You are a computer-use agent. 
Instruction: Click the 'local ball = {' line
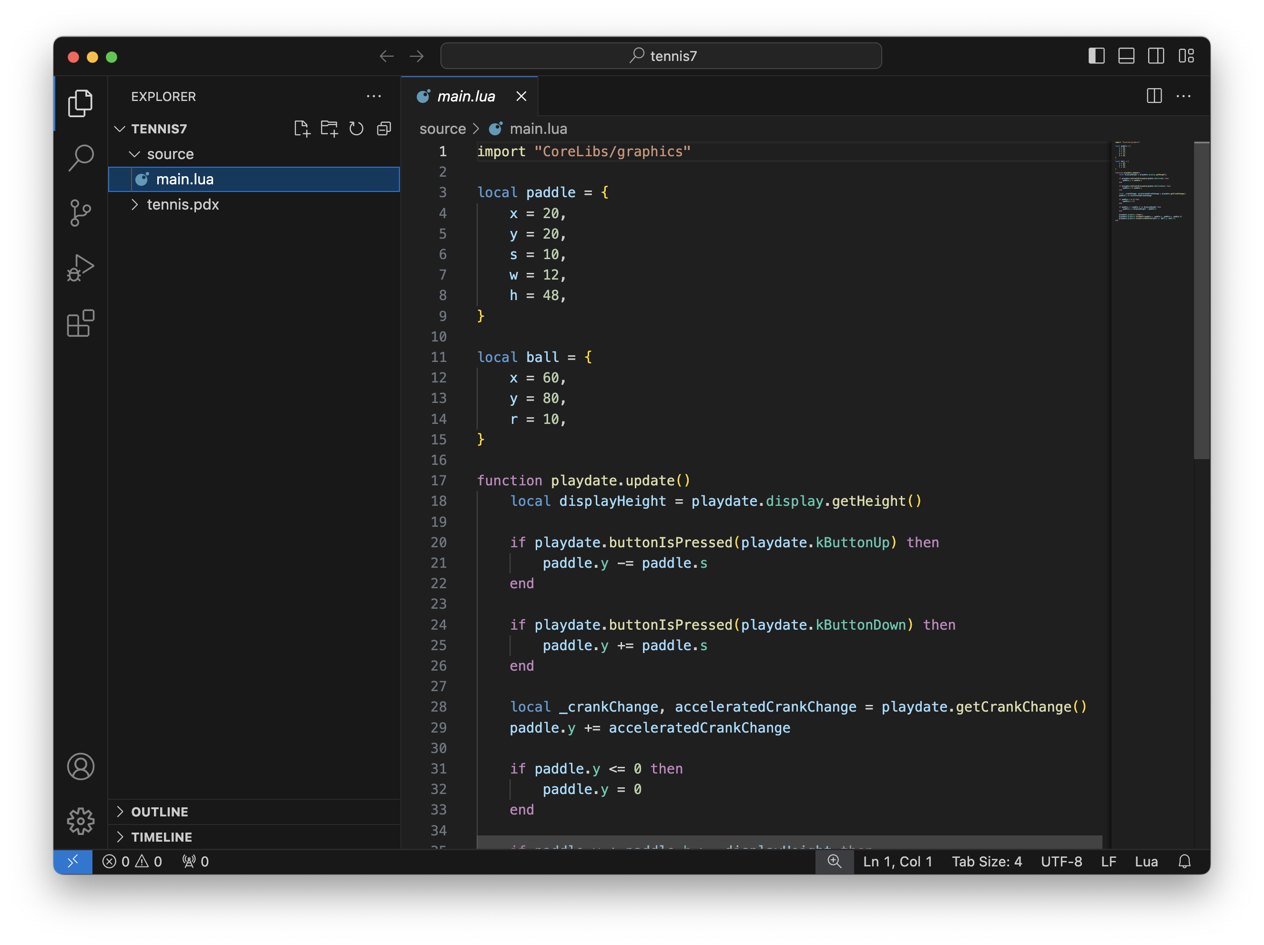[x=534, y=357]
